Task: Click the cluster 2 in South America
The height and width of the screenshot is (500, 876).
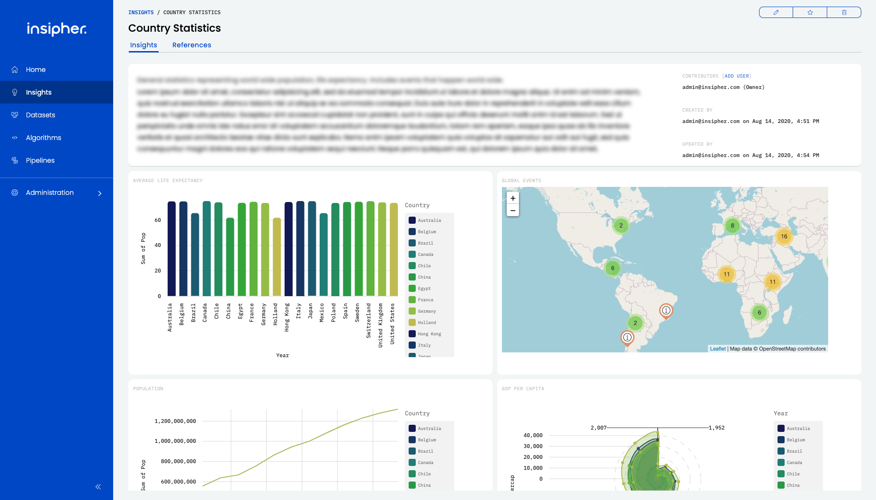Action: coord(635,323)
